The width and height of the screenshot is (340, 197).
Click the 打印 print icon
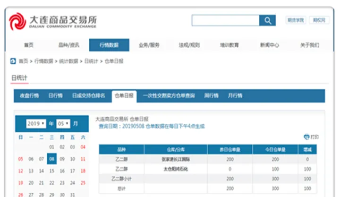coord(306,137)
